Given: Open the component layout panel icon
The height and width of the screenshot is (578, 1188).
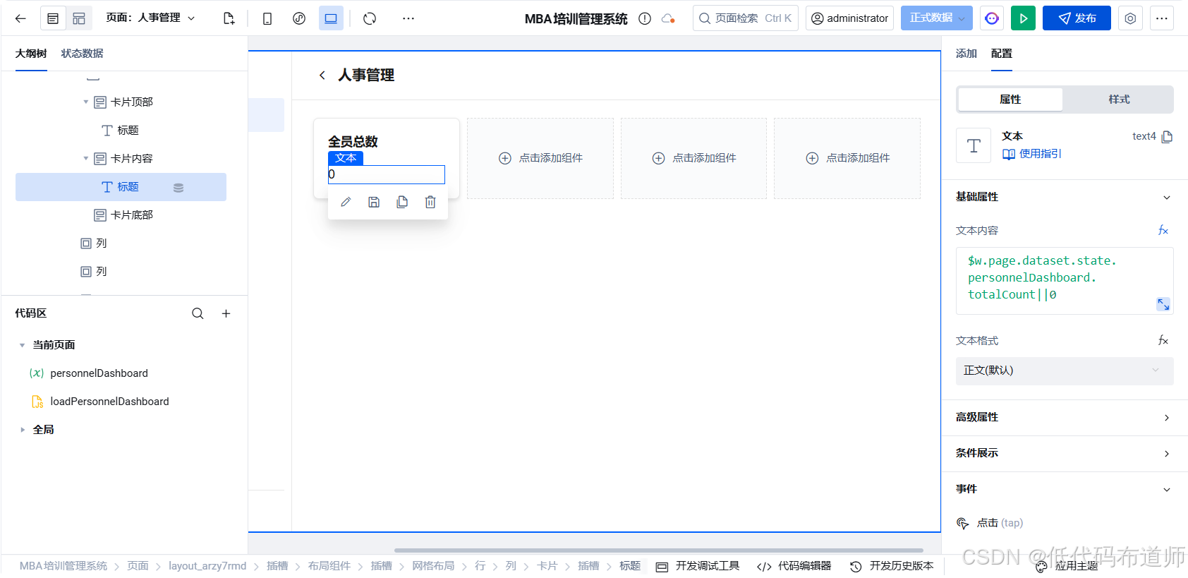Looking at the screenshot, I should (x=79, y=18).
